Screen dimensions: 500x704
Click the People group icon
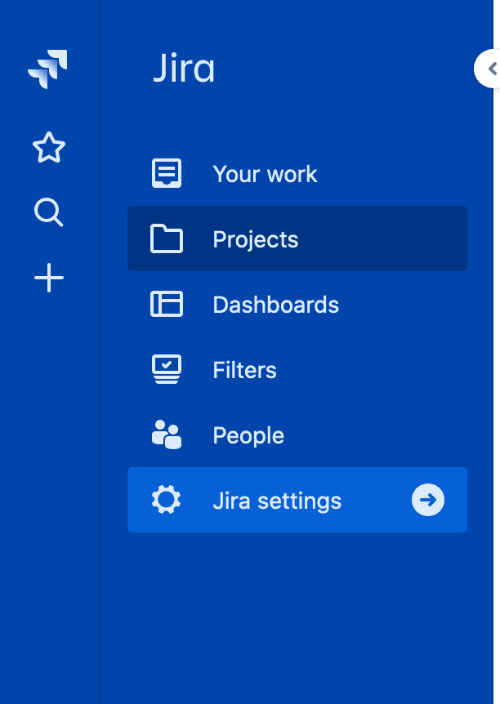pyautogui.click(x=167, y=434)
